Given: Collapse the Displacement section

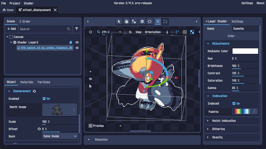Looking at the screenshot, I should (9, 91).
